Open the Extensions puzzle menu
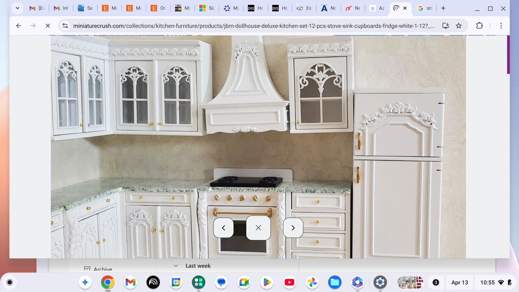 click(x=479, y=26)
